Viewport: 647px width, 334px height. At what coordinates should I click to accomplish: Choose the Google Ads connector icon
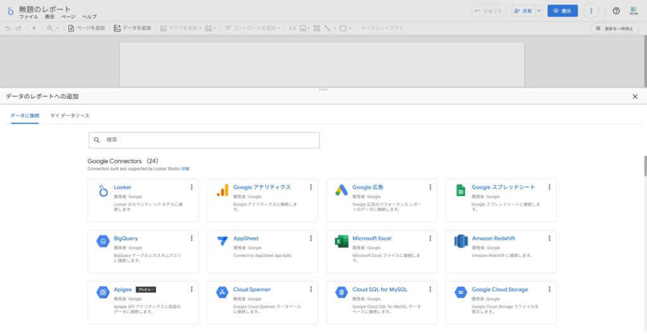(x=341, y=191)
